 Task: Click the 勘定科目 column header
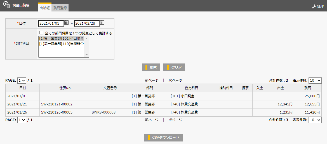191,88
